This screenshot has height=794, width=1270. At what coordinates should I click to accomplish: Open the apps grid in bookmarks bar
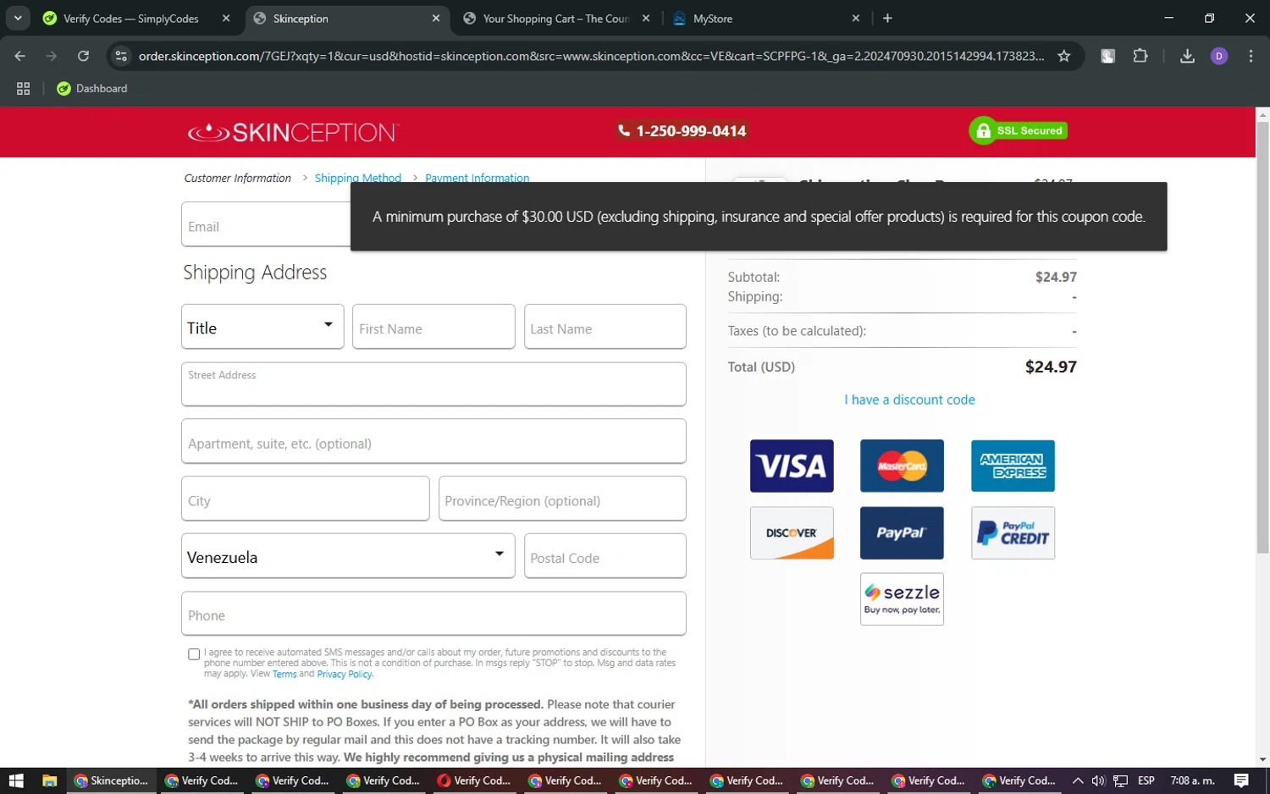coord(23,88)
